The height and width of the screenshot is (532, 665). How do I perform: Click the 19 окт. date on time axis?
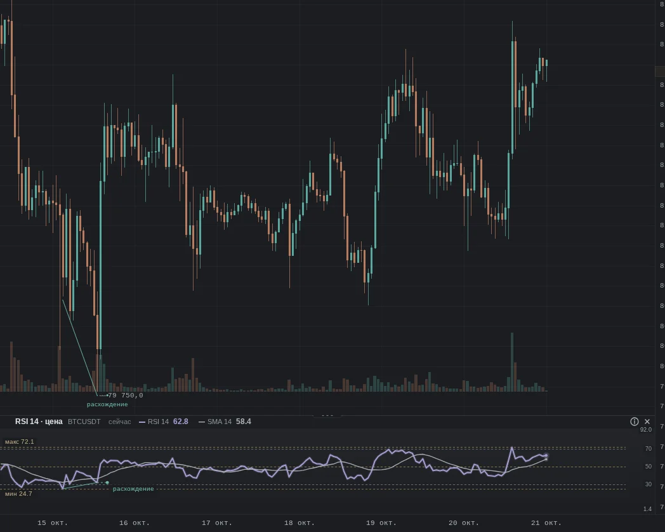(381, 523)
